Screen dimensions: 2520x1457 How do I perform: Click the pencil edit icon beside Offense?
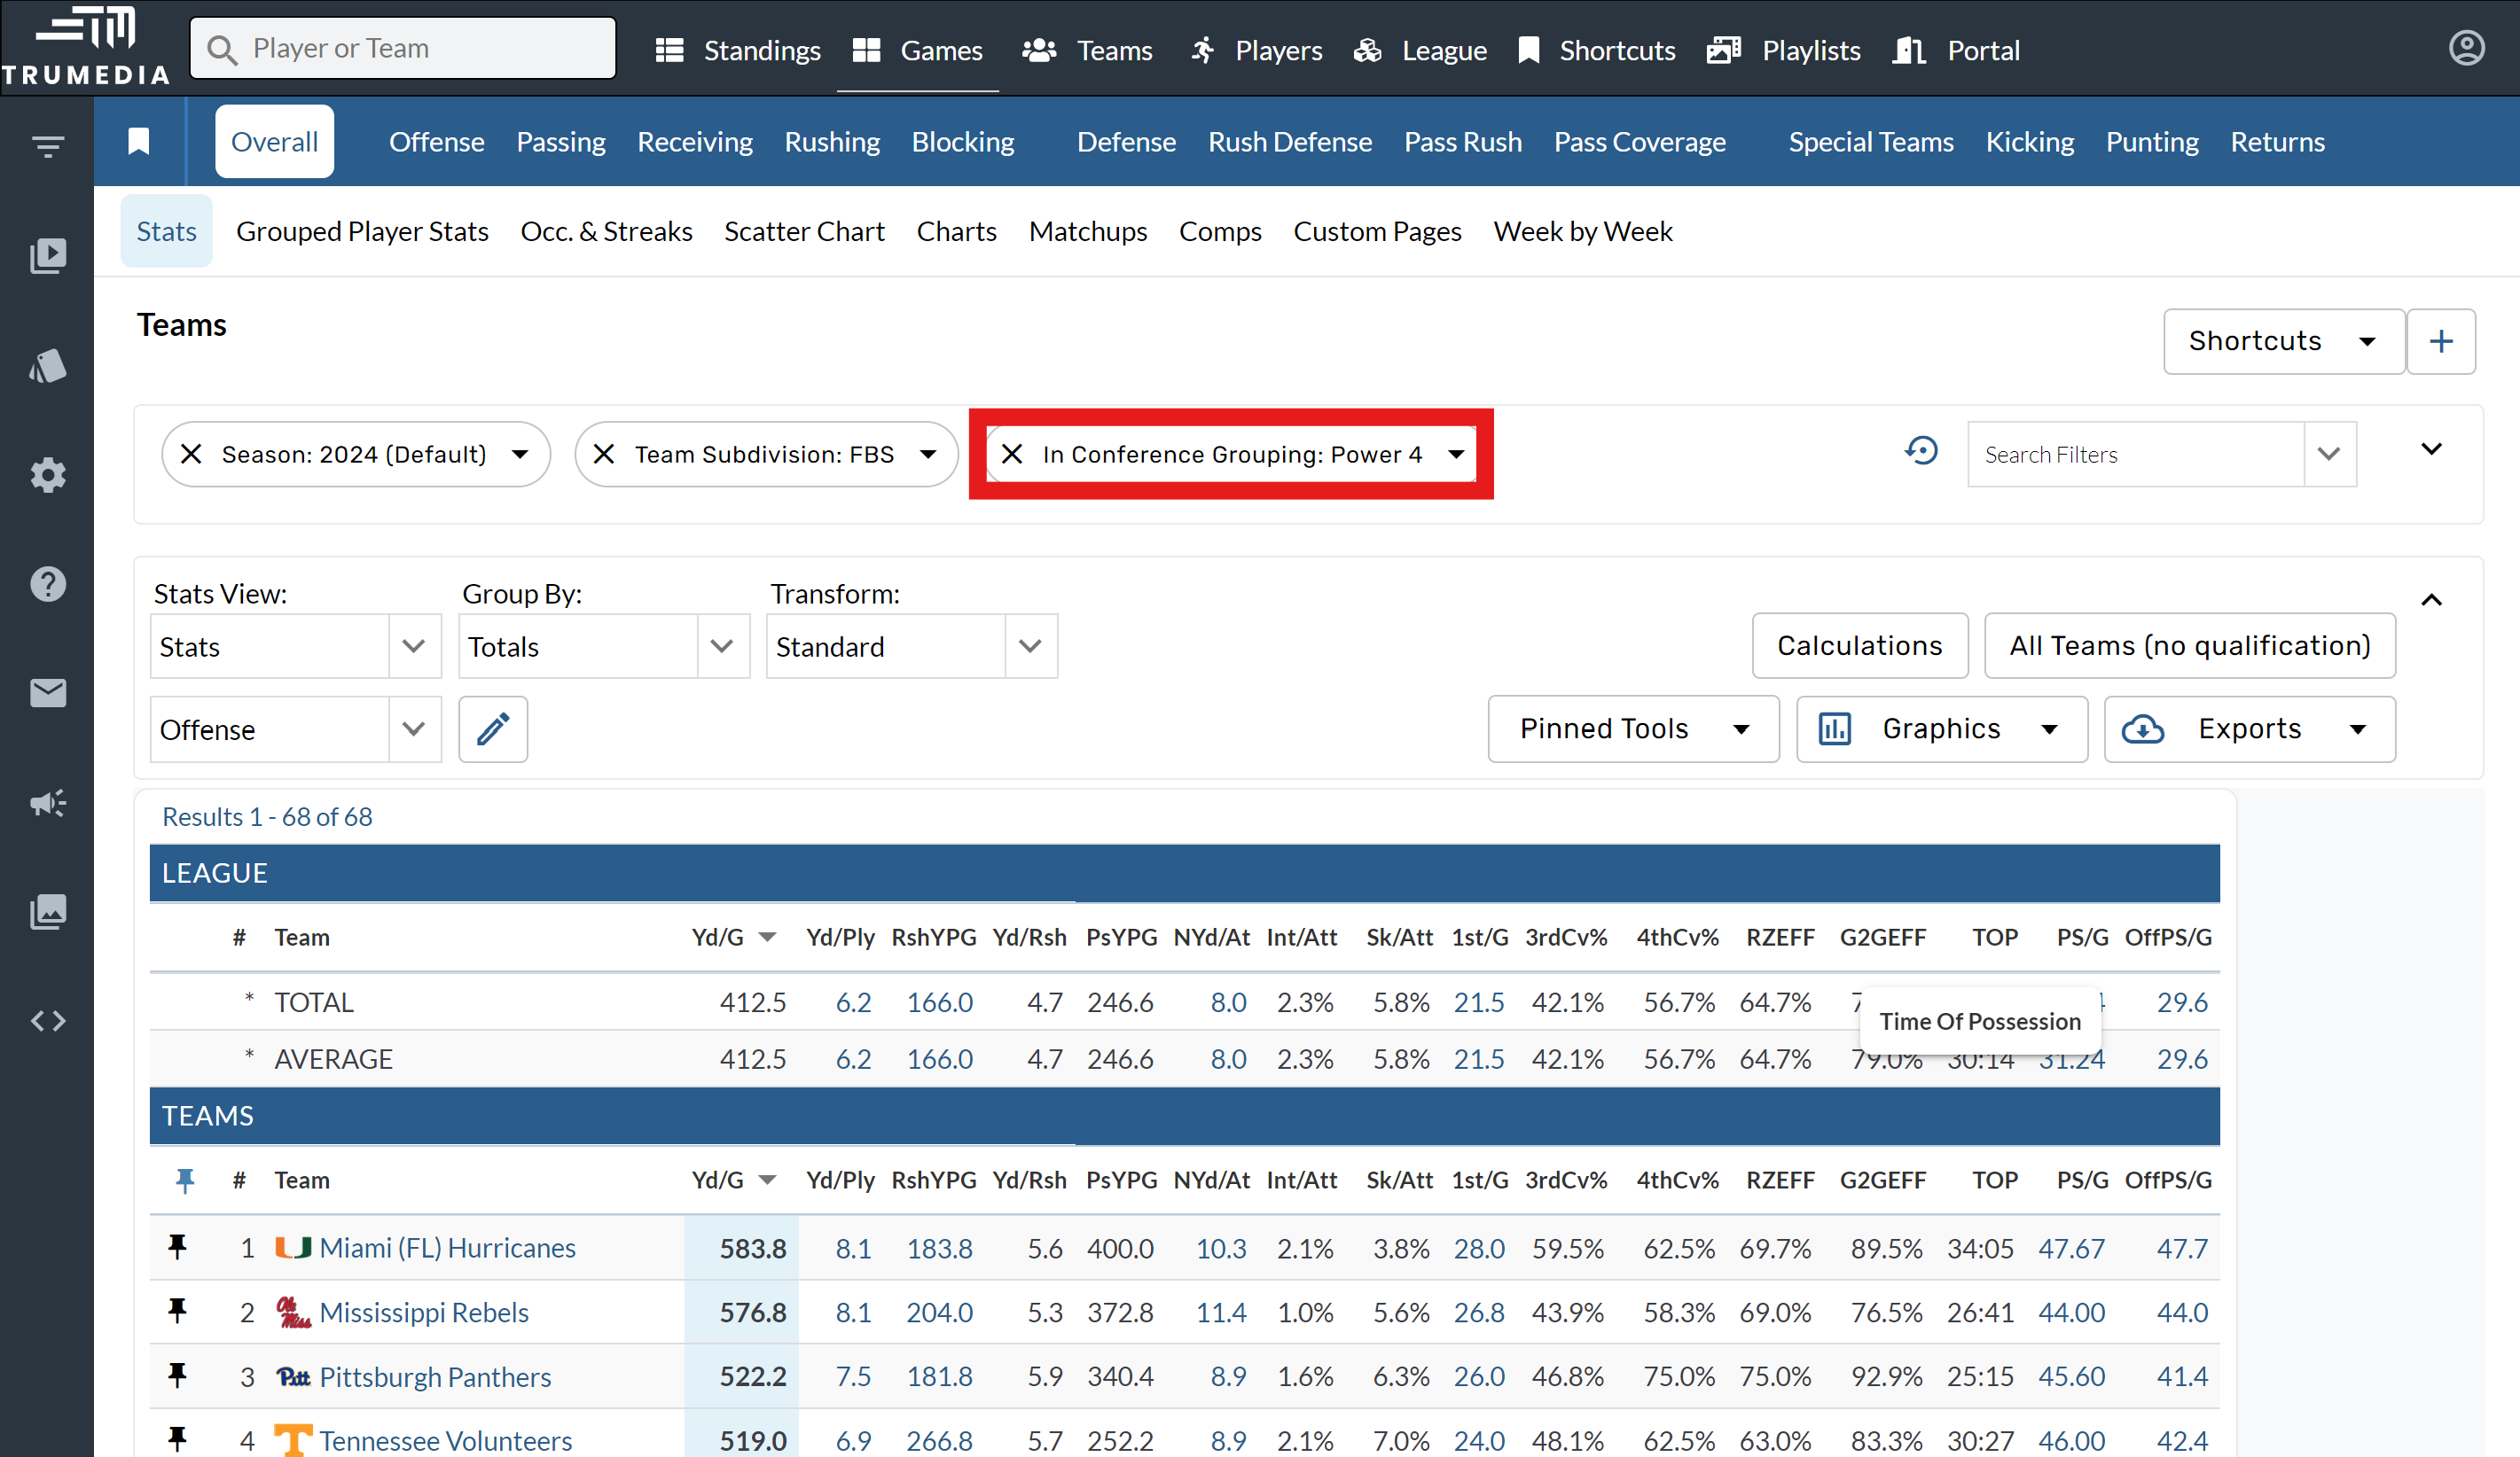pos(493,729)
